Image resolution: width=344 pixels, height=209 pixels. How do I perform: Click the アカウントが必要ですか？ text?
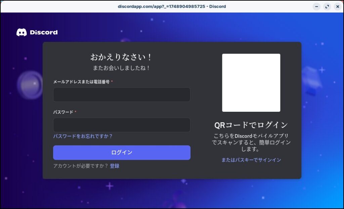pyautogui.click(x=81, y=166)
